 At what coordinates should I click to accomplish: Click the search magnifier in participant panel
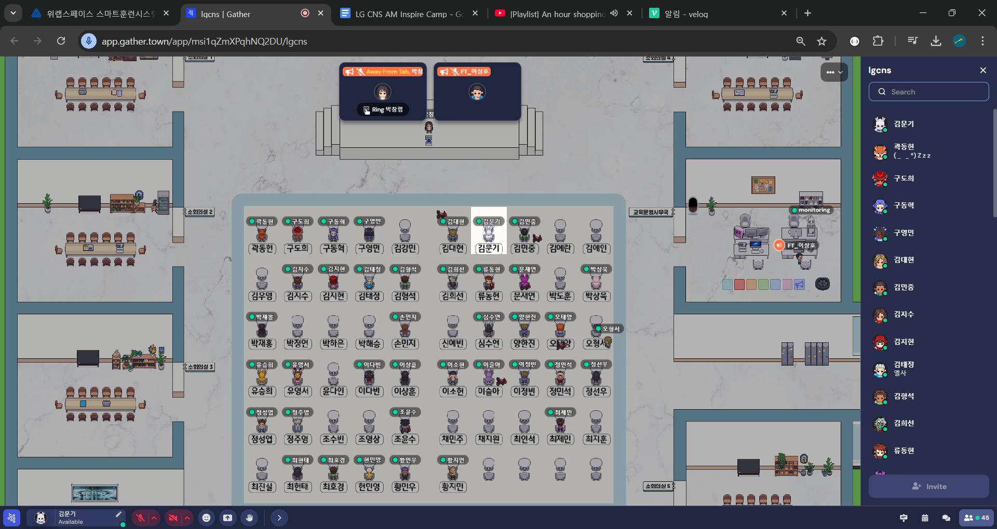882,92
